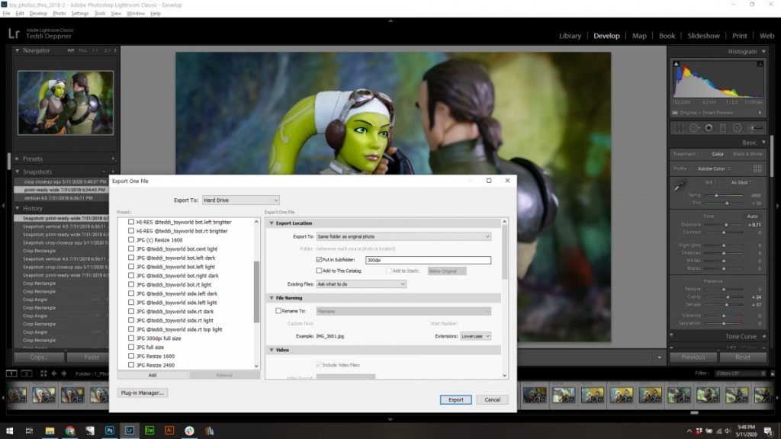Screen dimensions: 781x439
Task: Open the Plug-in Manager
Action: coord(143,393)
